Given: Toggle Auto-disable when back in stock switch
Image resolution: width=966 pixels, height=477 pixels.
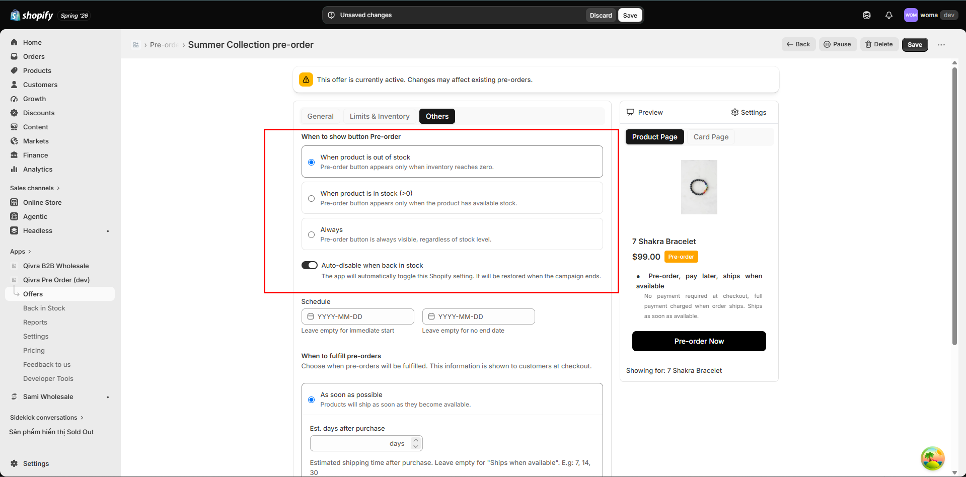Looking at the screenshot, I should (310, 265).
